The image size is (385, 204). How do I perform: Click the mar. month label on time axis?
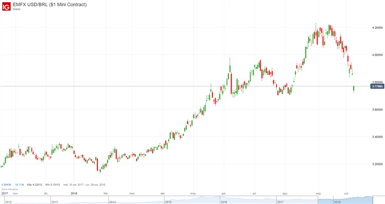tap(132, 194)
